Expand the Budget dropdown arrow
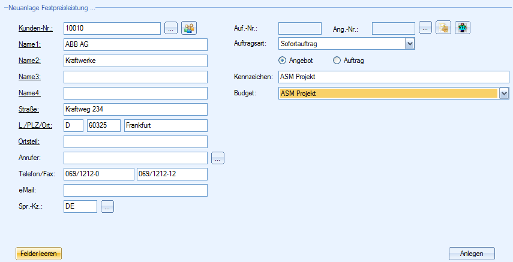This screenshot has width=513, height=262. [504, 94]
